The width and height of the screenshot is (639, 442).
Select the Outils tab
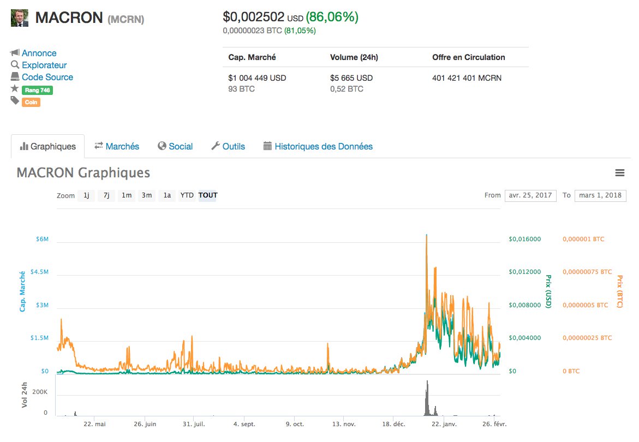pyautogui.click(x=228, y=146)
